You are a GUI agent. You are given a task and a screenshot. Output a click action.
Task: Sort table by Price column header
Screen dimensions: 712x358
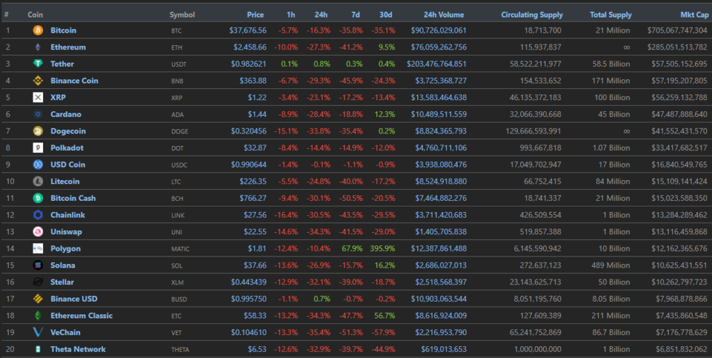(255, 15)
